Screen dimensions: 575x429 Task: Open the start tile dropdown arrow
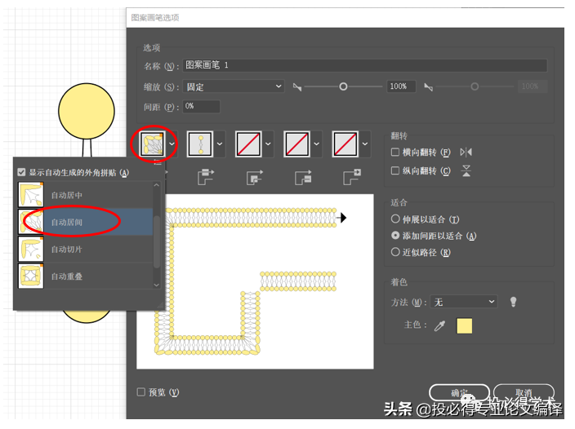tap(316, 144)
